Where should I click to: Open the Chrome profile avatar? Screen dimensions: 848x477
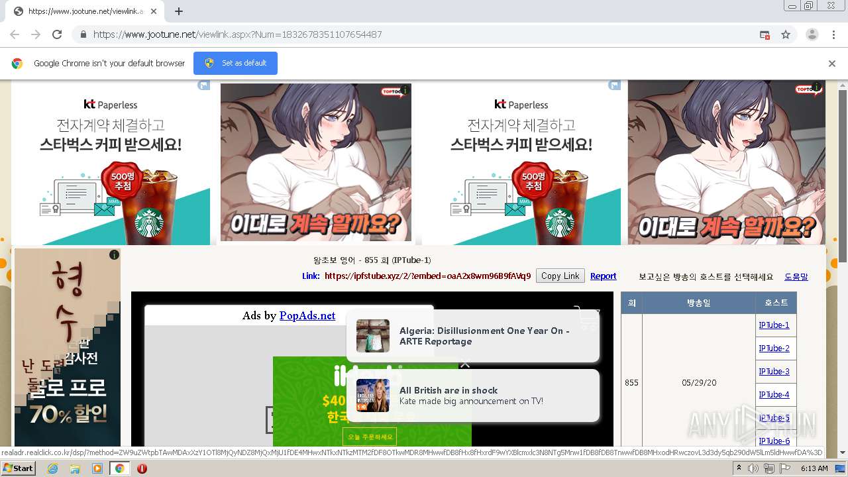click(x=812, y=34)
